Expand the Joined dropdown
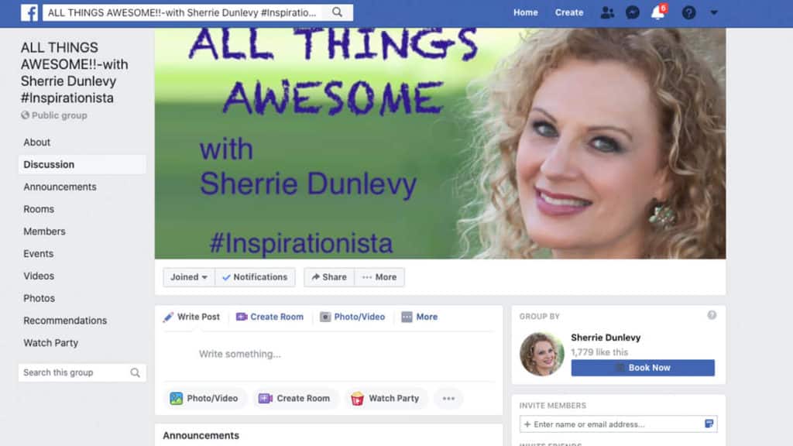Viewport: 793px width, 446px height. (189, 277)
